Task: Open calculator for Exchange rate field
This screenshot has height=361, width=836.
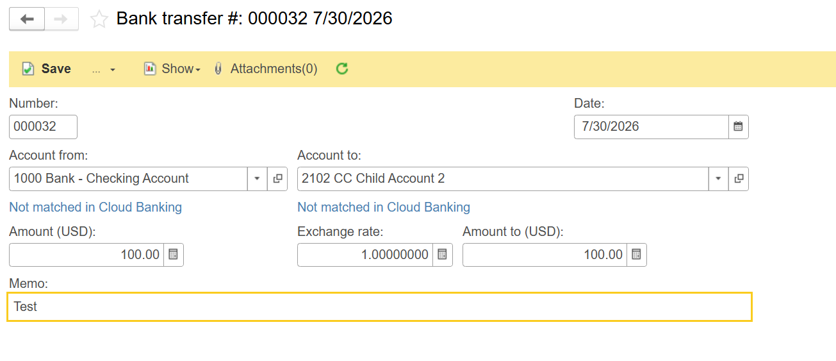Action: (x=443, y=255)
